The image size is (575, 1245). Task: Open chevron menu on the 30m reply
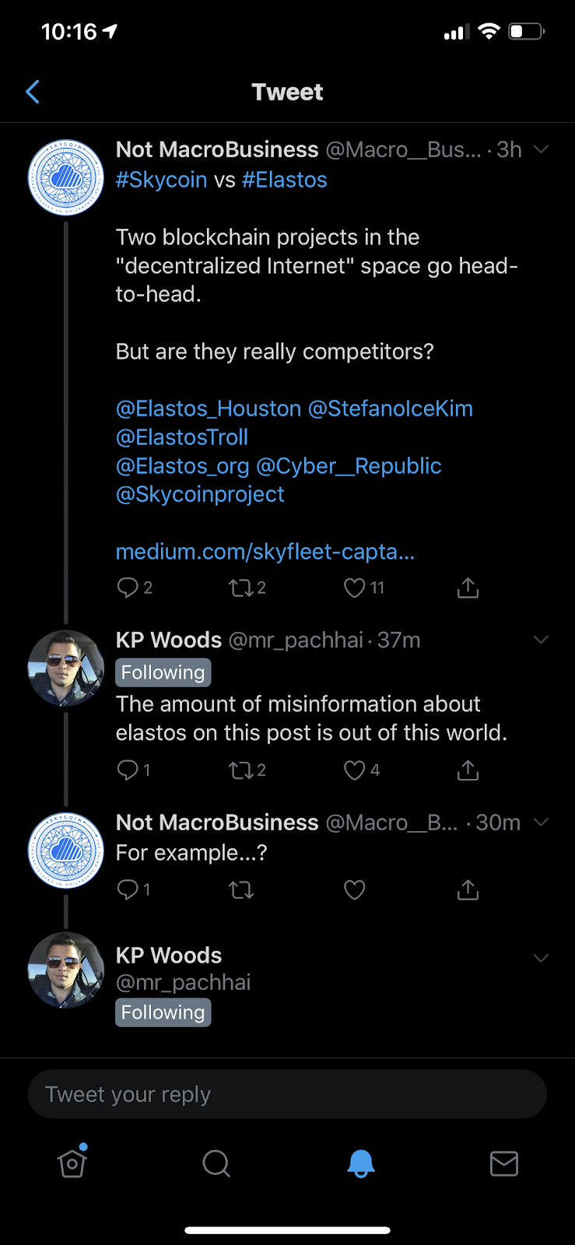pos(542,822)
